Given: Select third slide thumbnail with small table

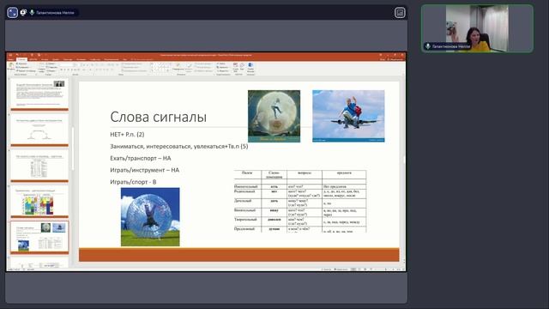Looking at the screenshot, I should [39, 166].
